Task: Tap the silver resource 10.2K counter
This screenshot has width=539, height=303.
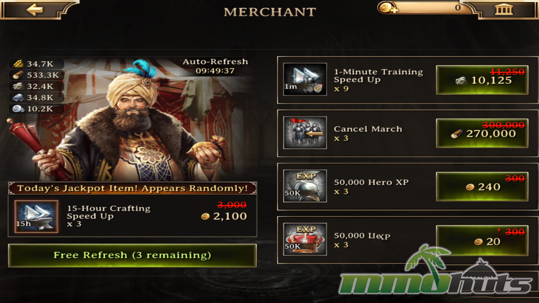Action: point(36,109)
